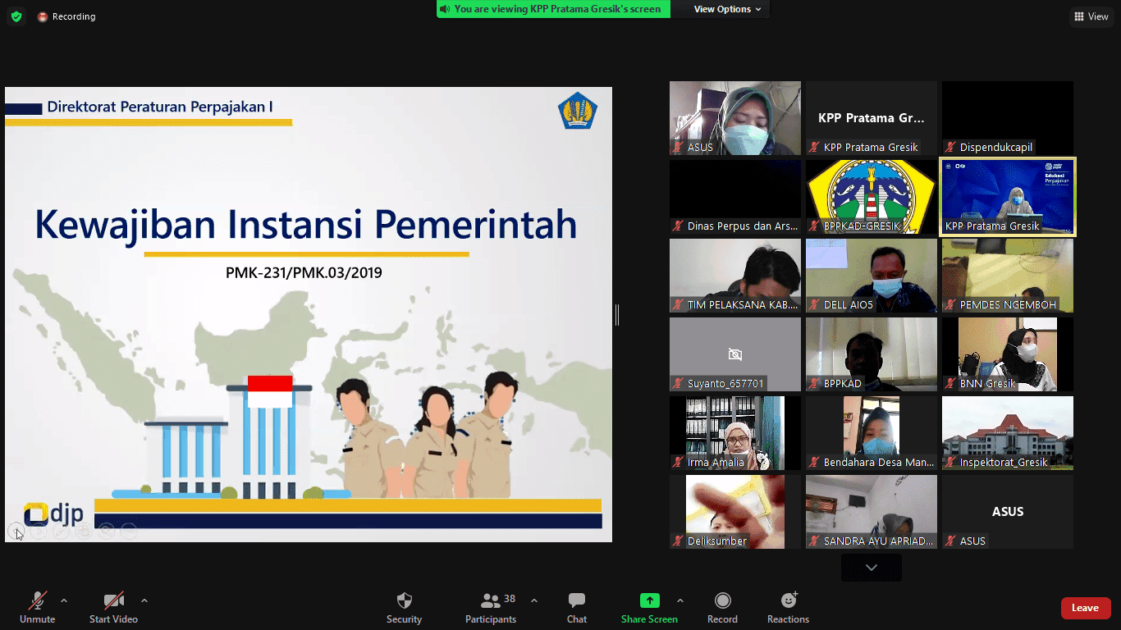Select the Inspektorat_Gresik participant tile

[x=1007, y=433]
